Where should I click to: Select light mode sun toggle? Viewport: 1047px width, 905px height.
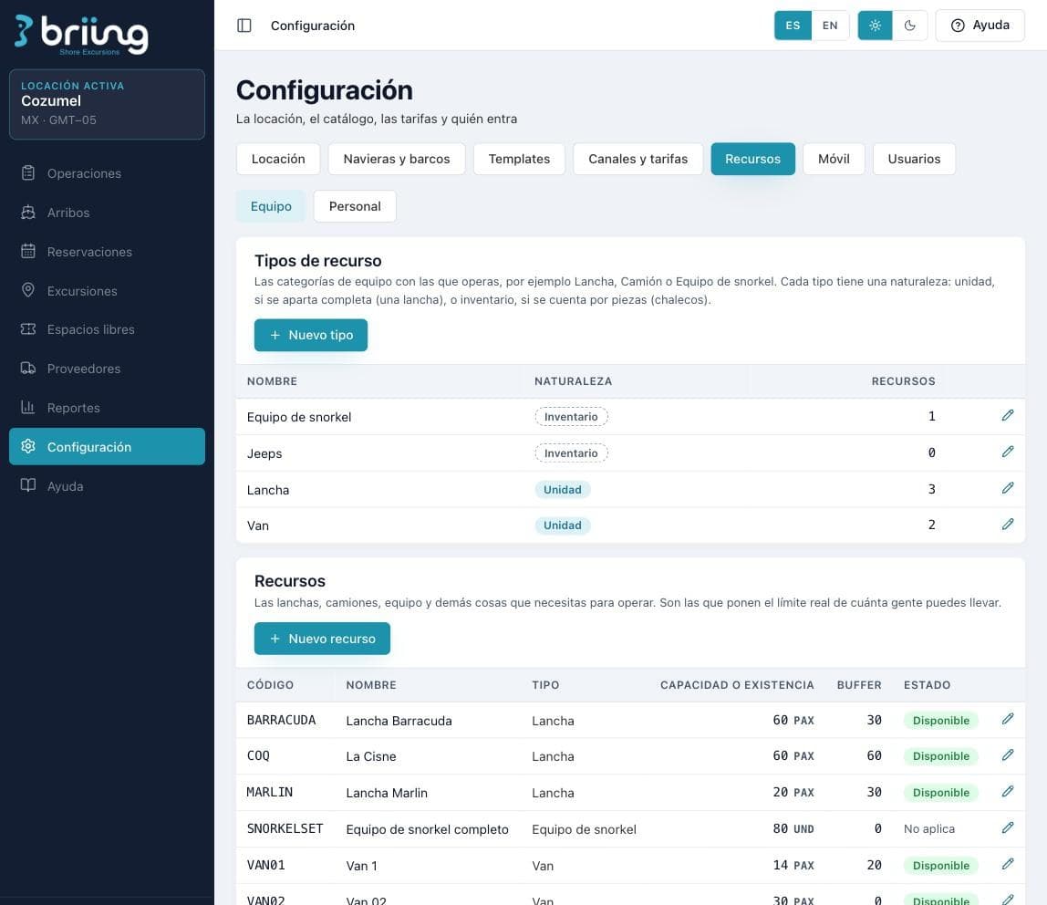click(875, 26)
